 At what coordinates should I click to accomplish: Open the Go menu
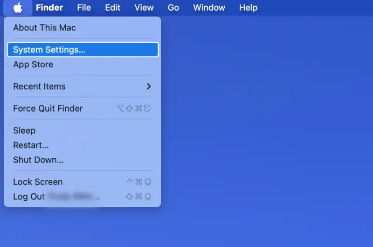173,7
